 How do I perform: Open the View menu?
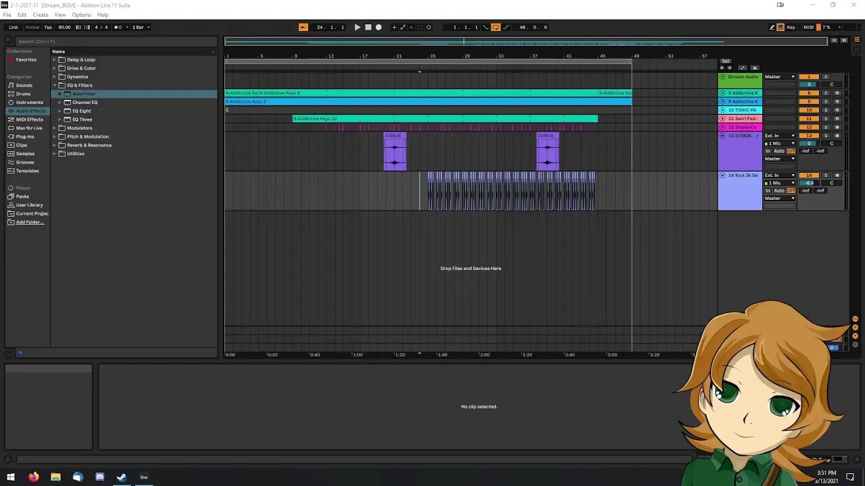(60, 15)
